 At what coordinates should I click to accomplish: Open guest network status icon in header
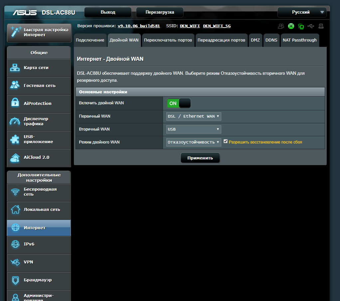[281, 26]
